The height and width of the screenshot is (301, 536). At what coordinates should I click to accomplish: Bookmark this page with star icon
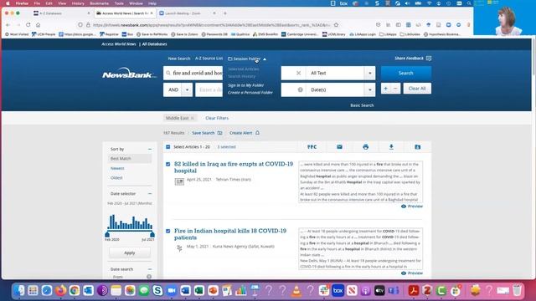click(x=336, y=24)
